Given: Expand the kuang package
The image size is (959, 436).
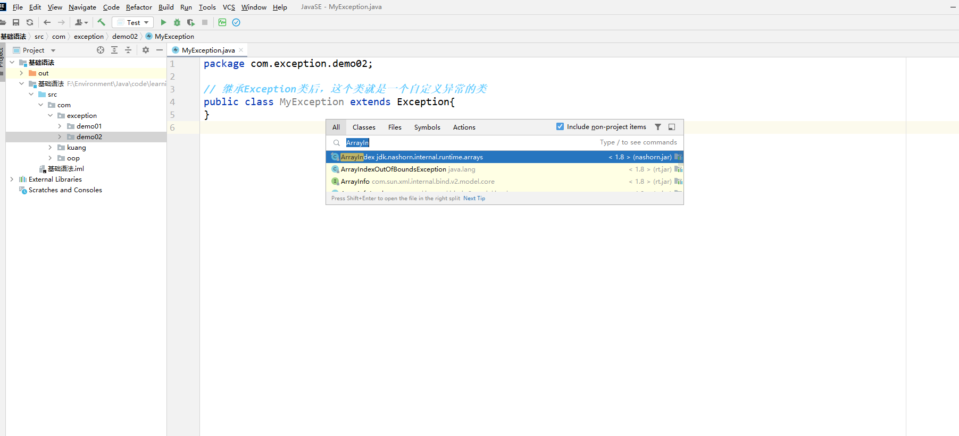Looking at the screenshot, I should click(x=51, y=147).
